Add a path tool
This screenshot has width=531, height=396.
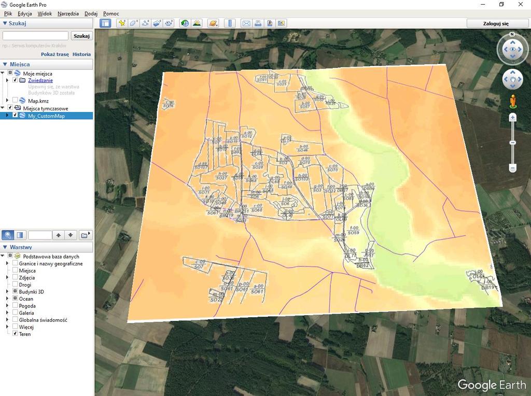[x=146, y=23]
